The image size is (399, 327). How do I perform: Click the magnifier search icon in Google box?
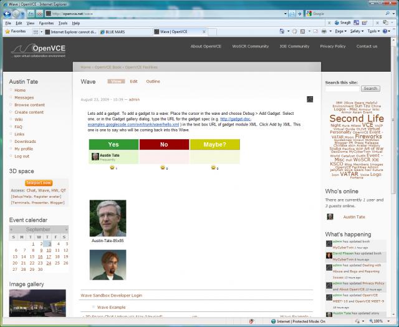point(387,14)
